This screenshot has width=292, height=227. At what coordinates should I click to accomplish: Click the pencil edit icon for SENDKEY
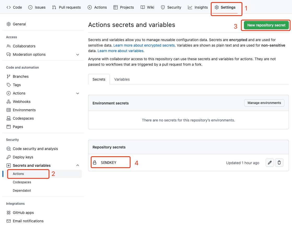pos(270,163)
